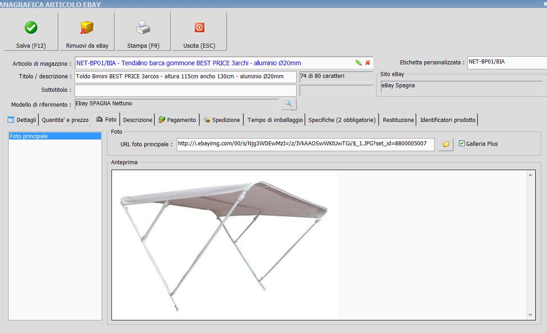The height and width of the screenshot is (333, 547).
Task: Click the preview scrollbar up arrow
Action: [531, 175]
